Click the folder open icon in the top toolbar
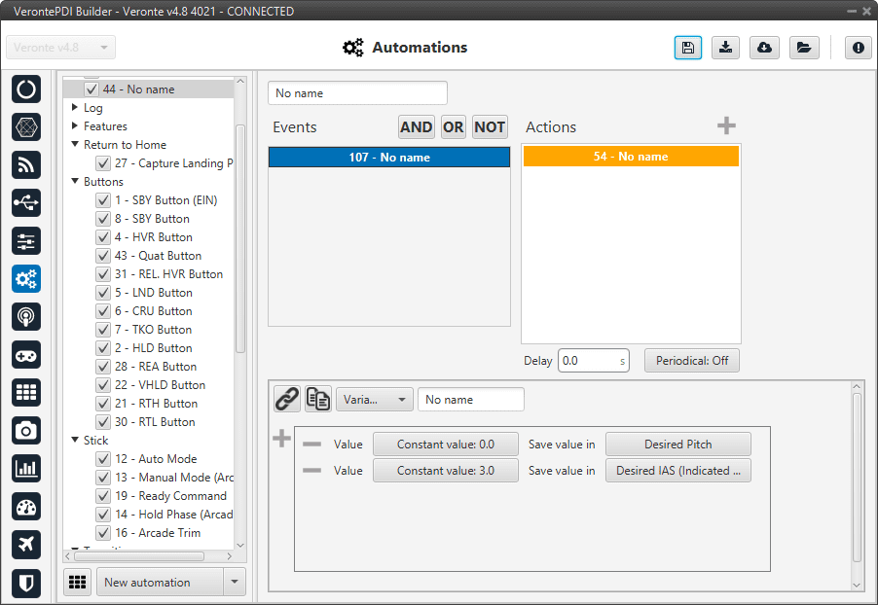Image resolution: width=878 pixels, height=605 pixels. point(803,48)
